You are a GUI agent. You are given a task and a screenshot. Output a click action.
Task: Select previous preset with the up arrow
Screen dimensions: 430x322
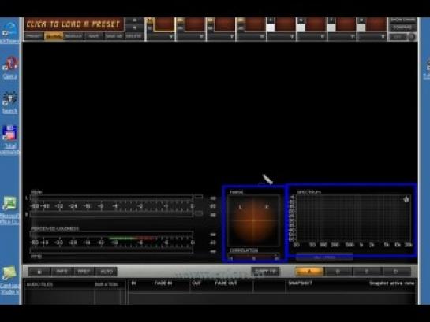tap(134, 20)
